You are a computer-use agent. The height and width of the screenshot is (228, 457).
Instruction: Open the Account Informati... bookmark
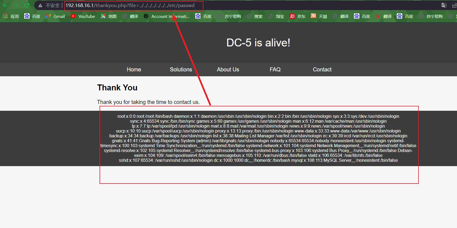pos(167,16)
